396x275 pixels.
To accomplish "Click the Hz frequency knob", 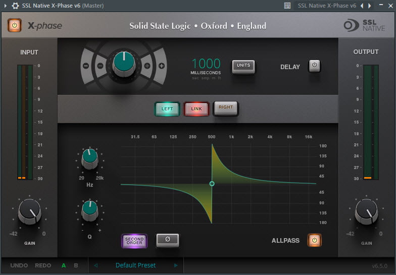I will click(x=90, y=158).
